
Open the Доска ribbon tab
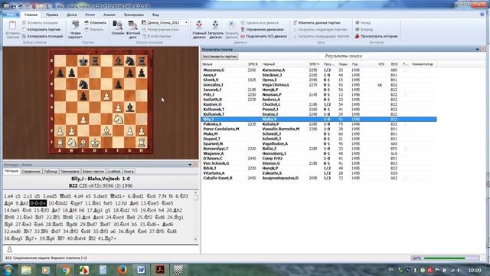click(x=71, y=15)
